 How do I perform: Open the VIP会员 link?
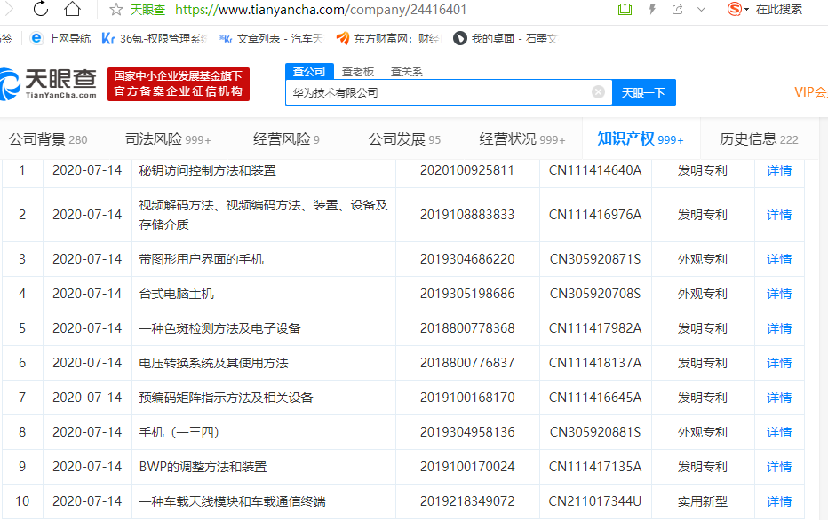[x=810, y=92]
